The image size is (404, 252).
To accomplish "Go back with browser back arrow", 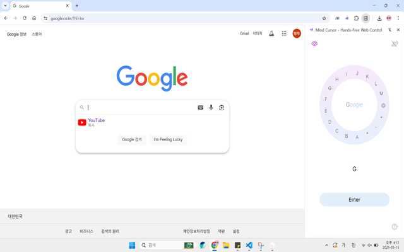I will tap(6, 18).
